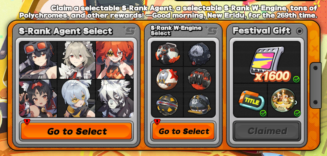Go to Select under S-Rank Agent
327x156 pixels.
coord(77,131)
